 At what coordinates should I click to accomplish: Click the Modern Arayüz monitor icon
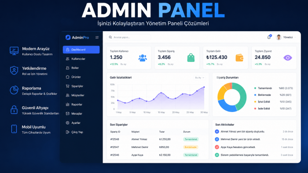coord(14,51)
